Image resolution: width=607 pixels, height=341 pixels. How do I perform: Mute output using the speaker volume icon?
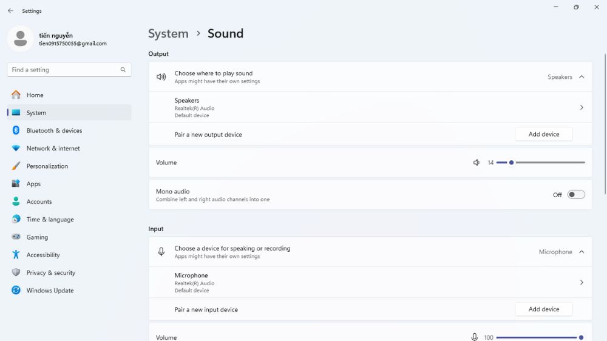click(476, 163)
